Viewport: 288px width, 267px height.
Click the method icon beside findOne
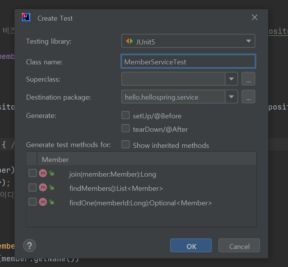click(x=43, y=202)
